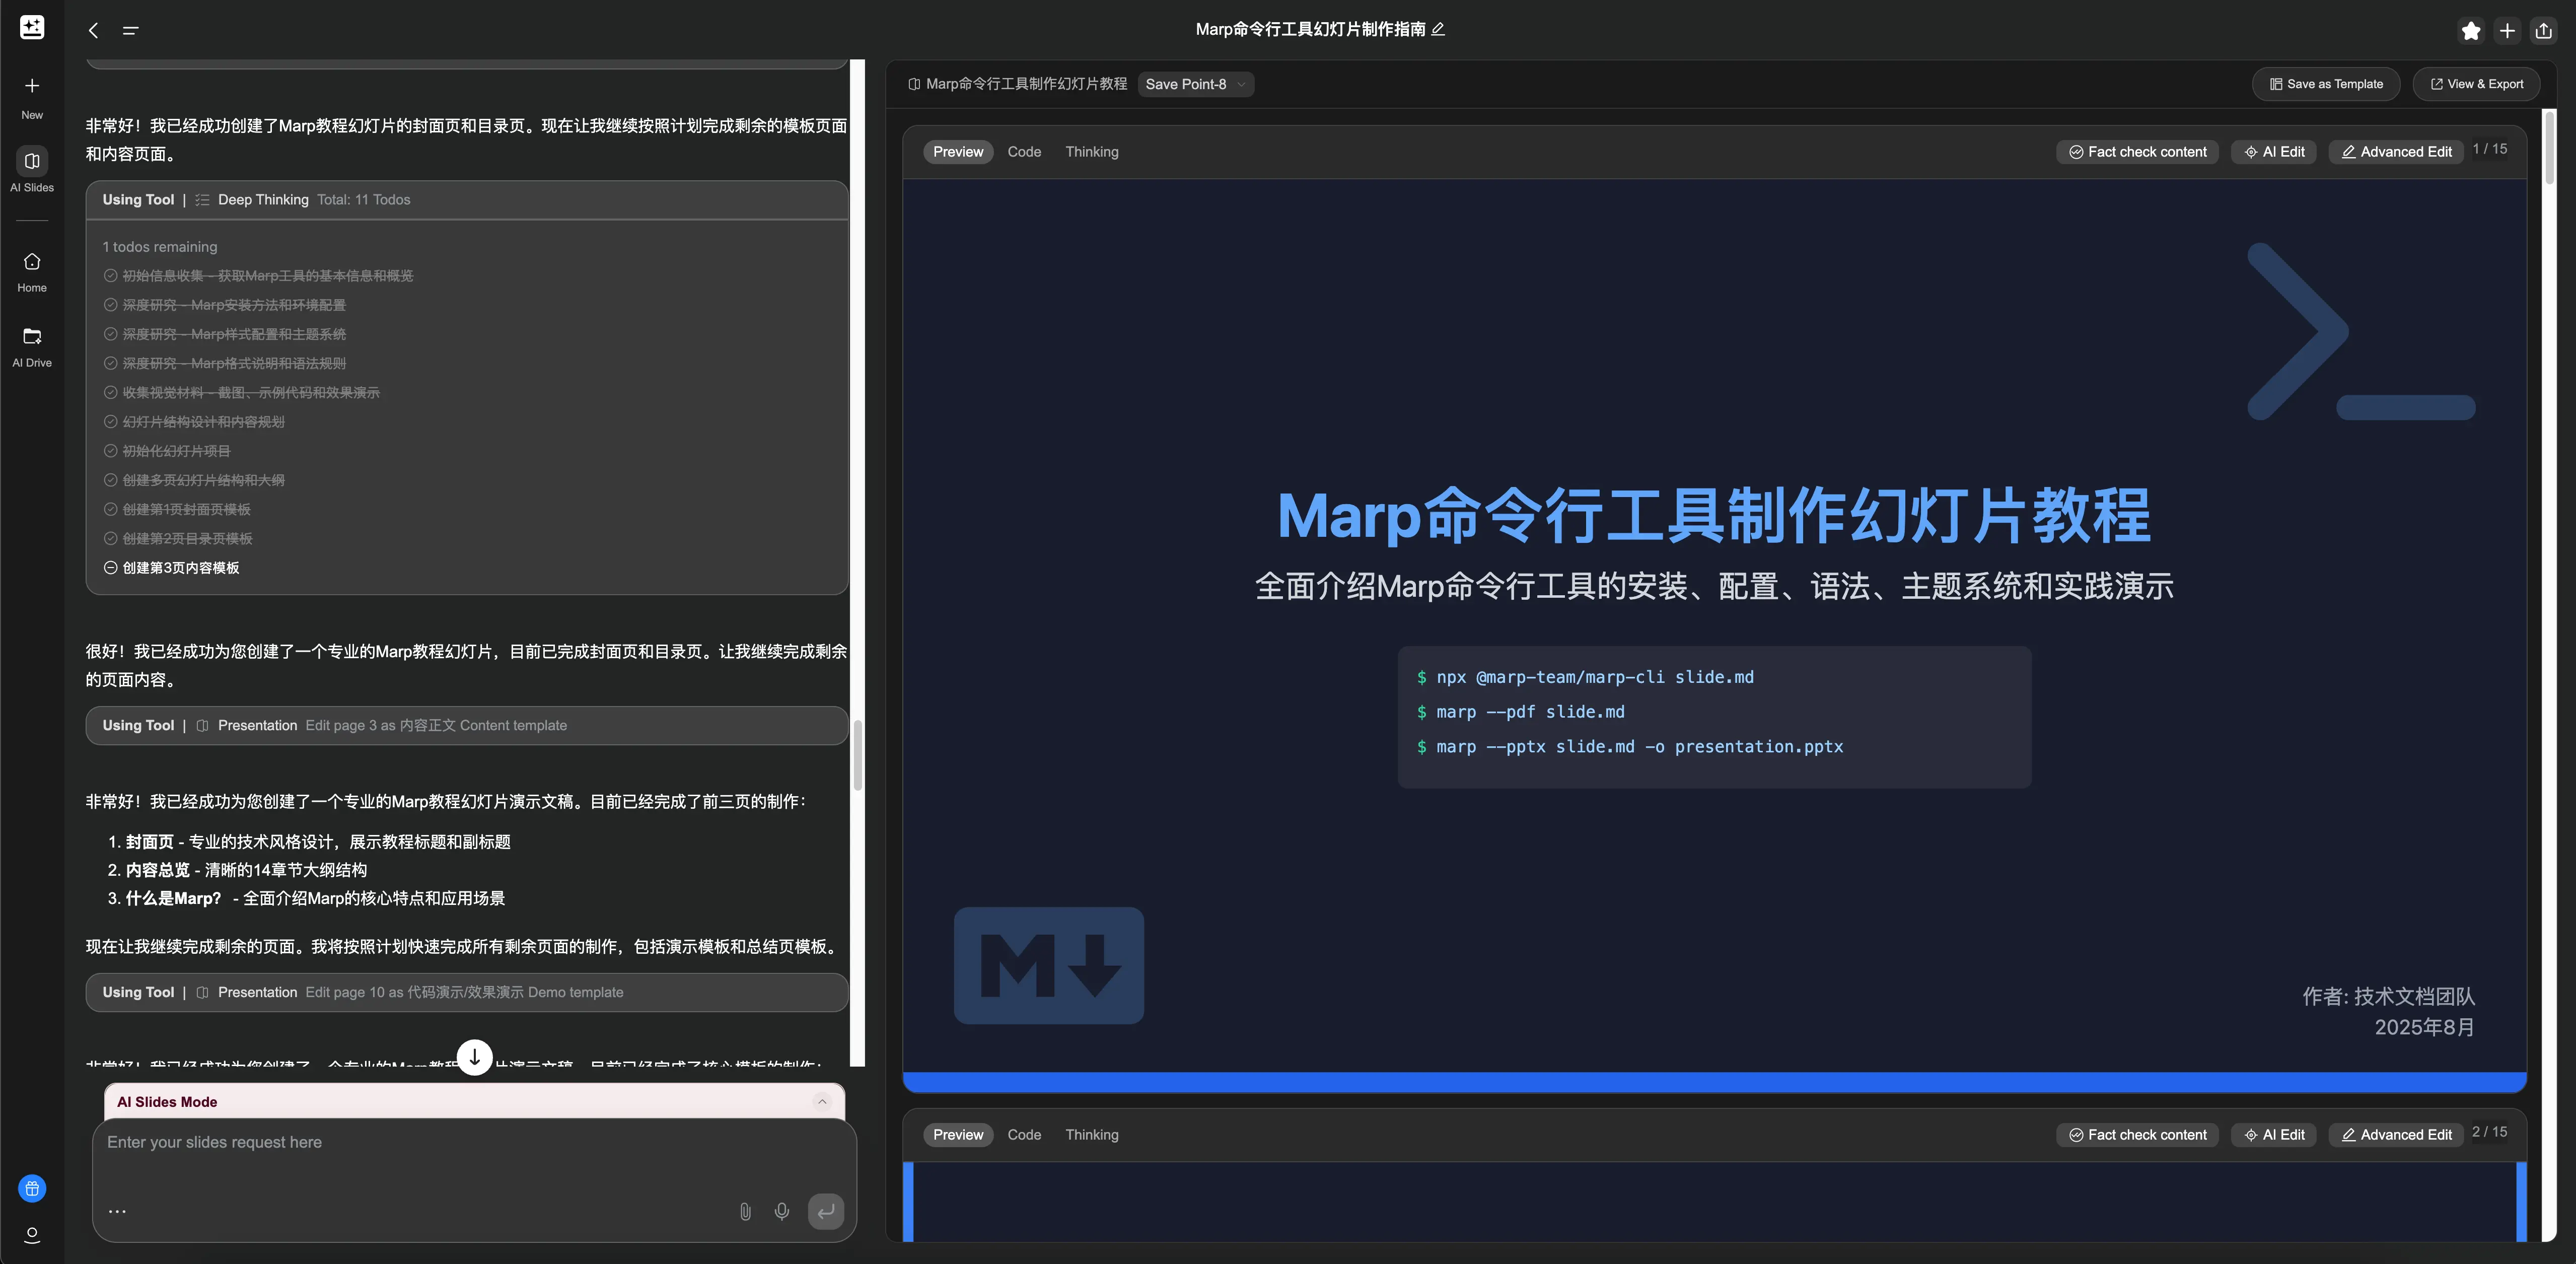This screenshot has height=1264, width=2576.
Task: Open AI Edit for slide 1
Action: click(x=2274, y=152)
